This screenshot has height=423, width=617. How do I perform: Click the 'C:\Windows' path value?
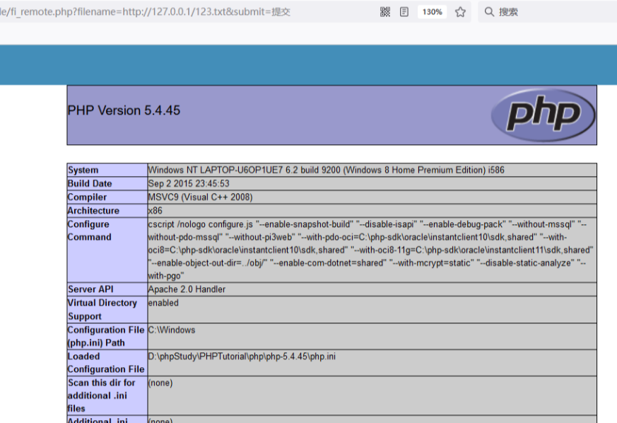[172, 330]
